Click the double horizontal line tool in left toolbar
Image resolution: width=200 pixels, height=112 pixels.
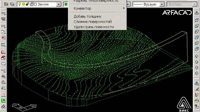[x=3, y=14]
